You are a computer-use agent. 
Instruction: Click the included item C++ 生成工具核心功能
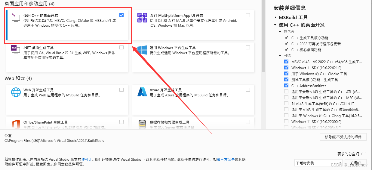coord(310,38)
